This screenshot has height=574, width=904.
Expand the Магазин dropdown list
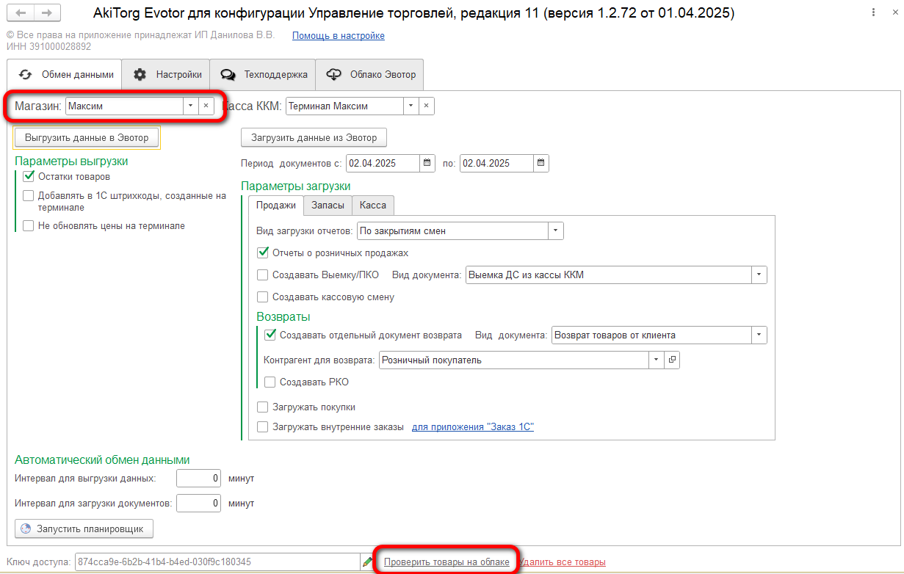coord(190,106)
